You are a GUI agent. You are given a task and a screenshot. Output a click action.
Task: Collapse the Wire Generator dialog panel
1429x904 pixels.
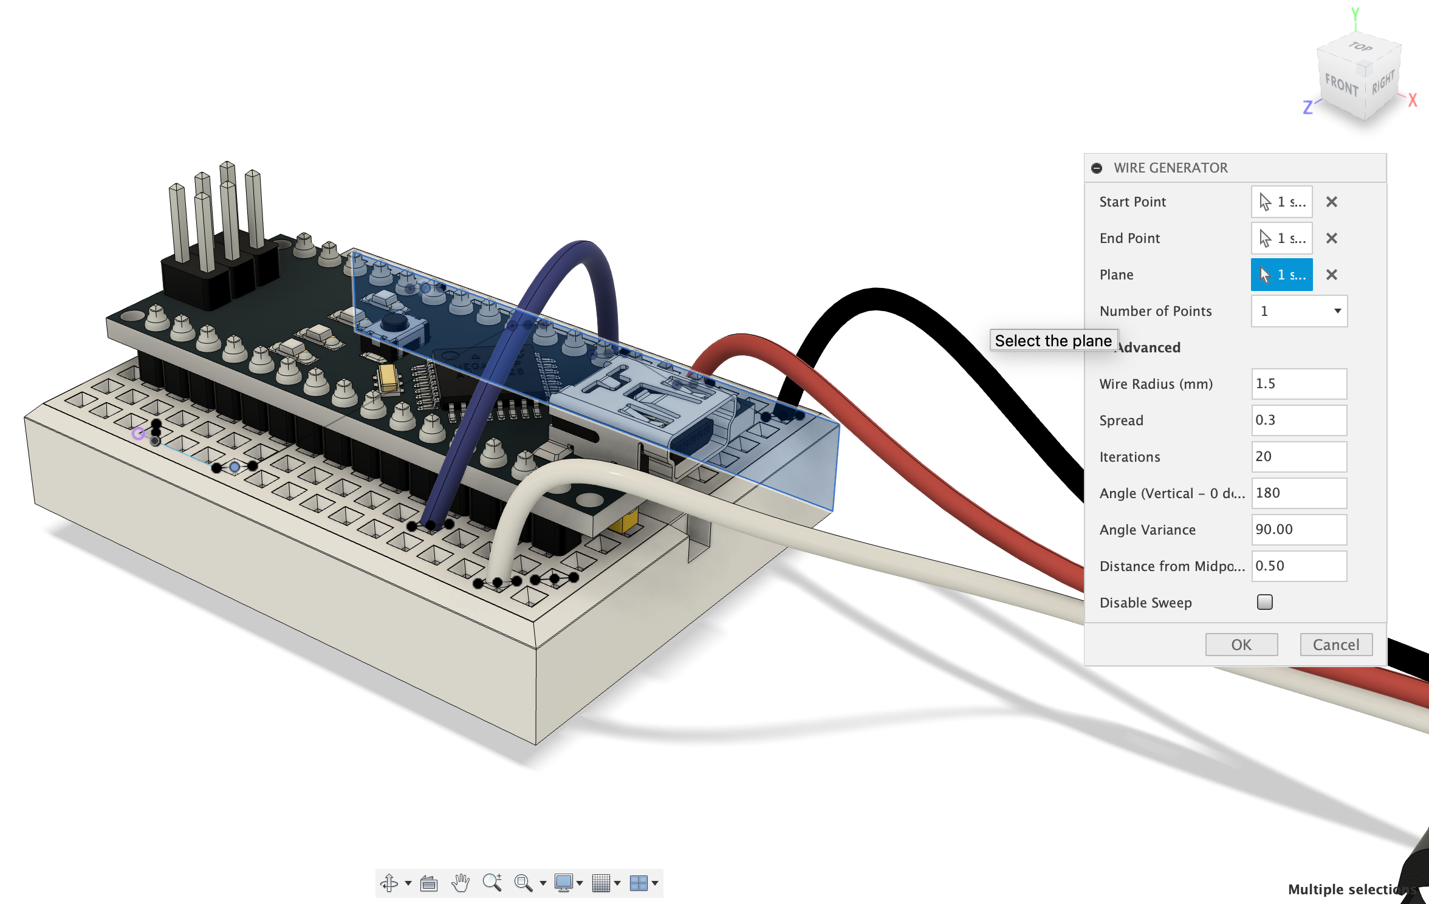(x=1097, y=168)
